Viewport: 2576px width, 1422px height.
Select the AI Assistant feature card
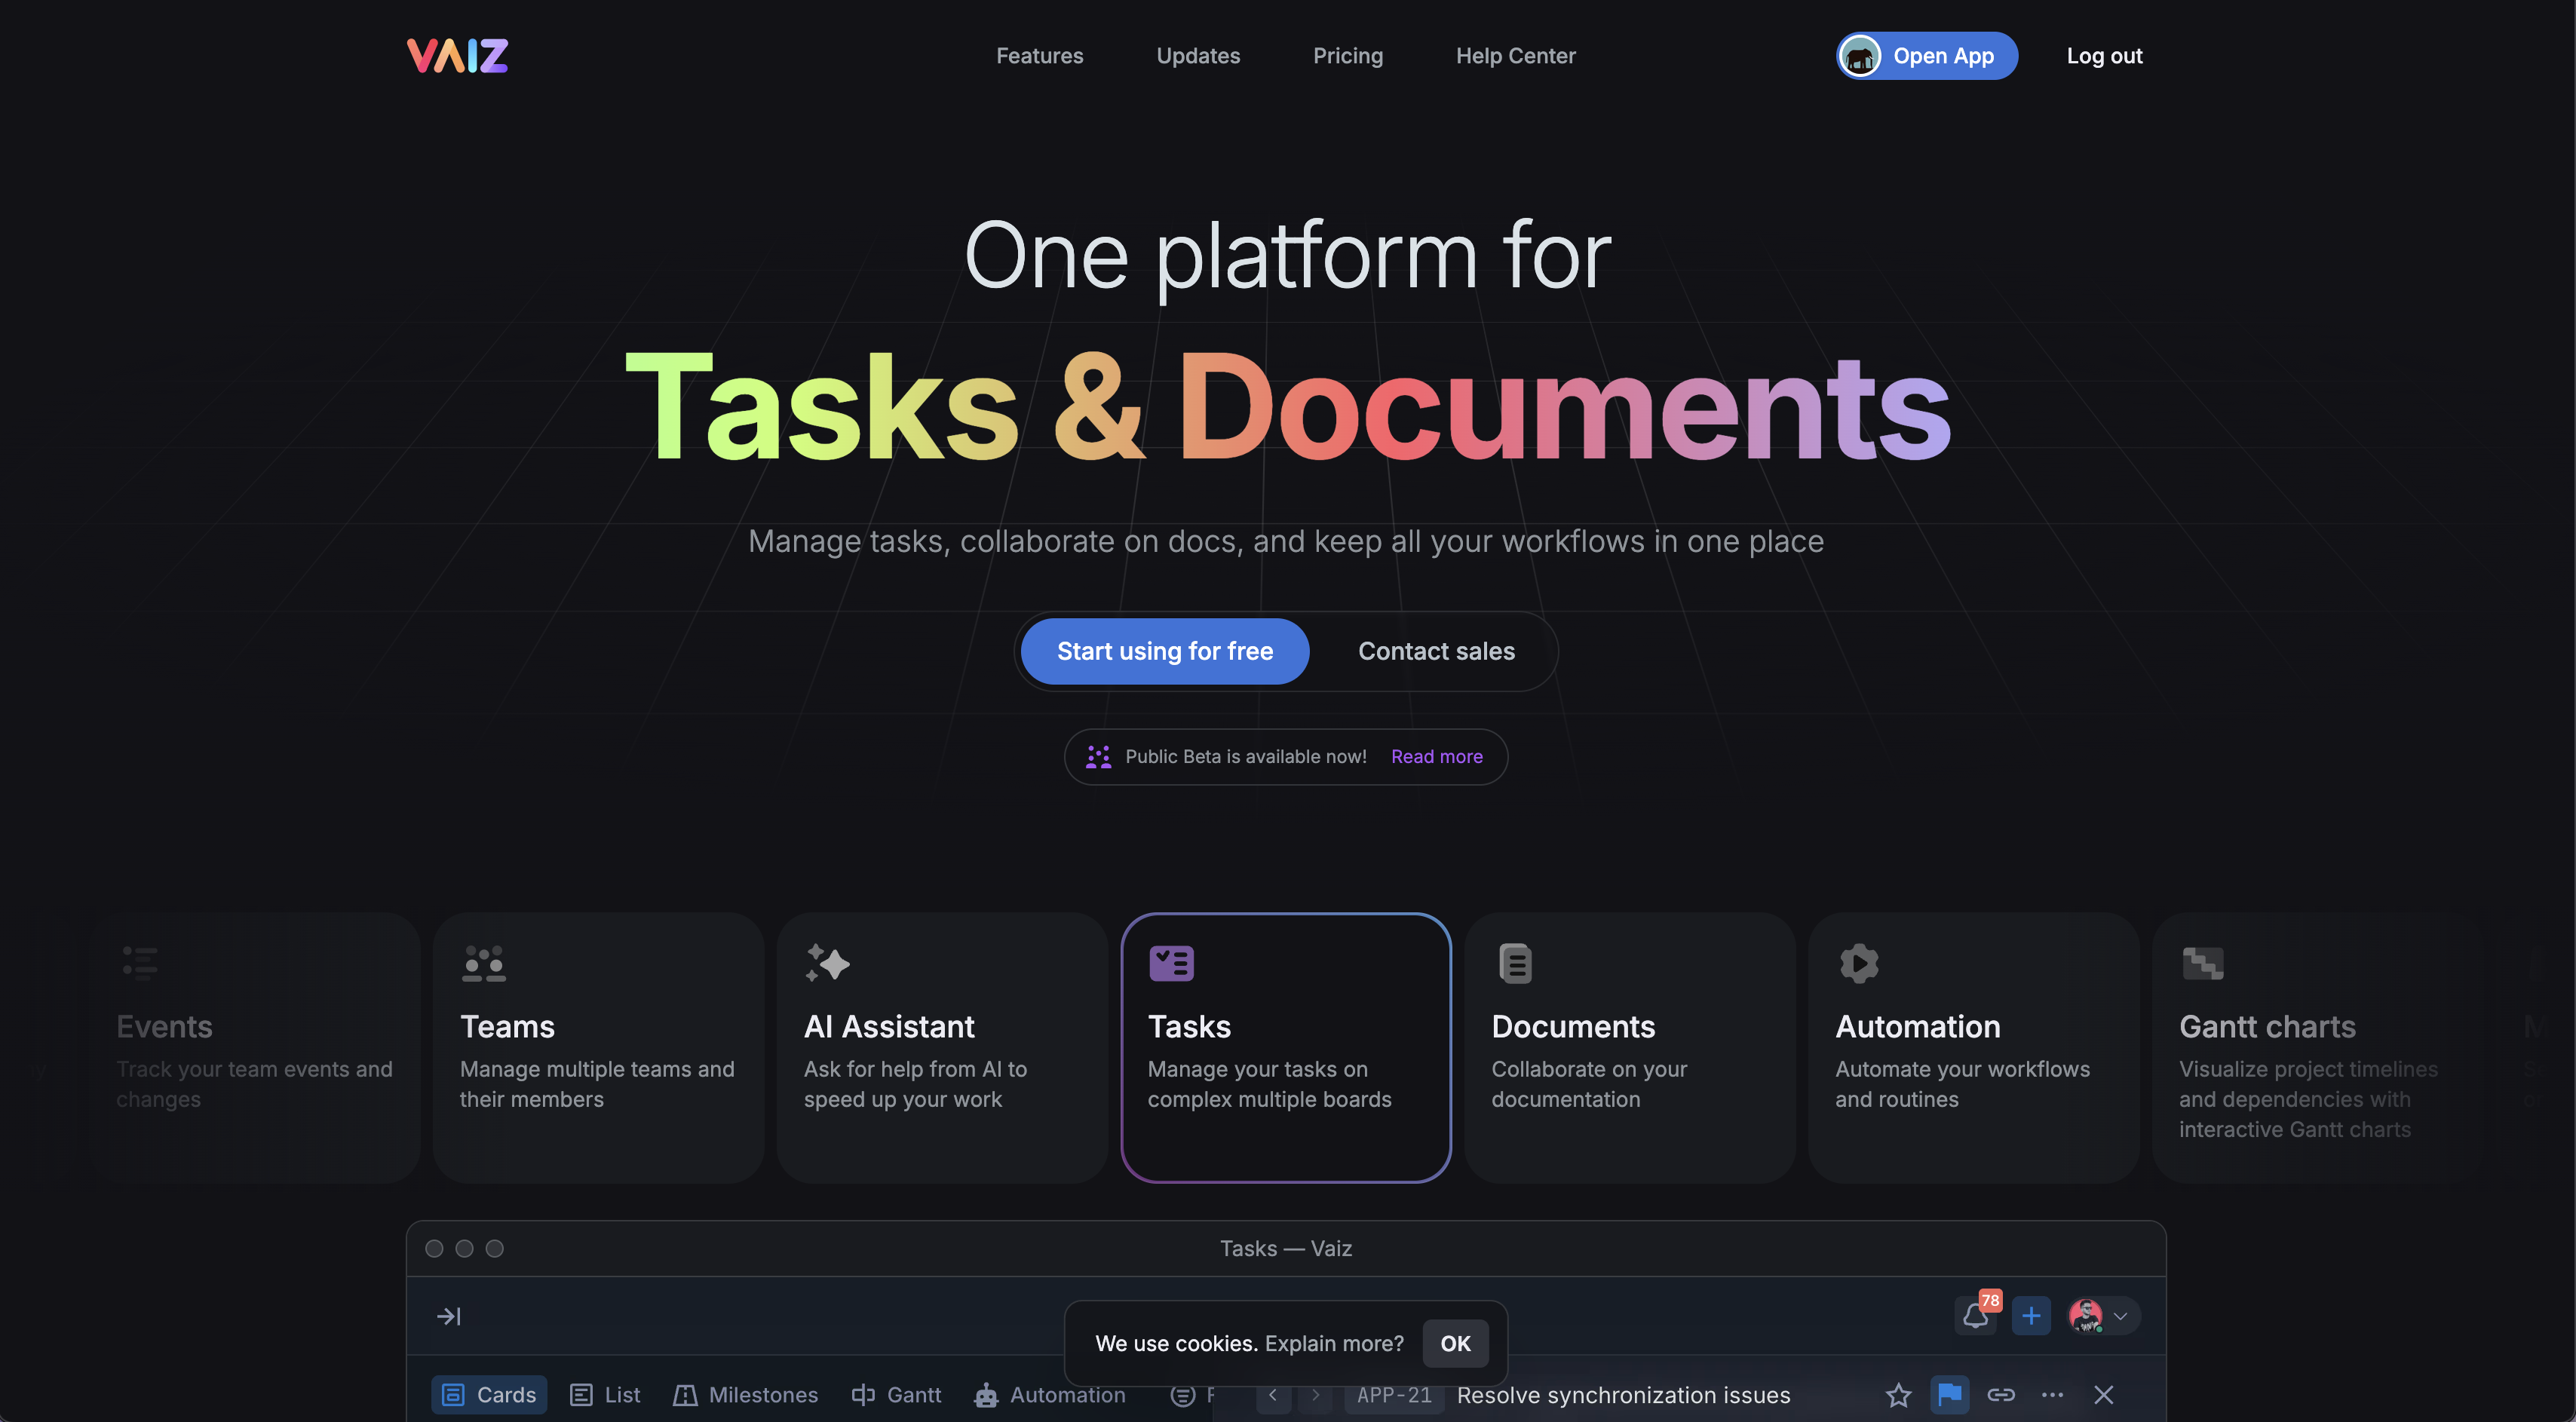click(x=942, y=1047)
